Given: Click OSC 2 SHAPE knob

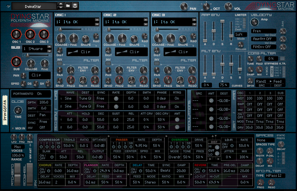Looking at the screenshot, I should (134, 39).
